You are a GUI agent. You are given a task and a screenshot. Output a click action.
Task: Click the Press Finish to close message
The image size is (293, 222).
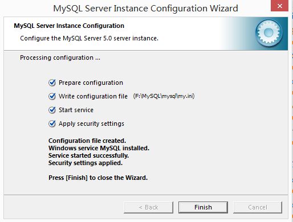[98, 178]
